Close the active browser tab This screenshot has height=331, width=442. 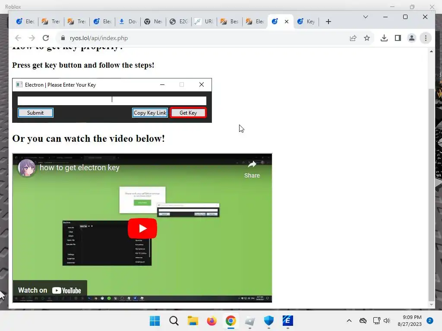(x=287, y=22)
